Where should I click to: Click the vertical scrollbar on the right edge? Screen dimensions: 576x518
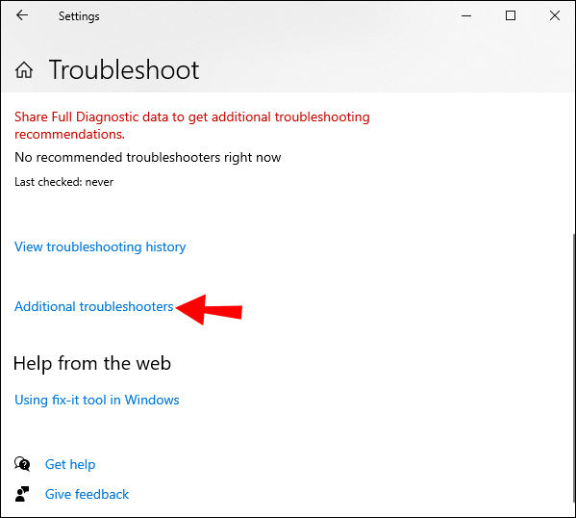pos(573,368)
